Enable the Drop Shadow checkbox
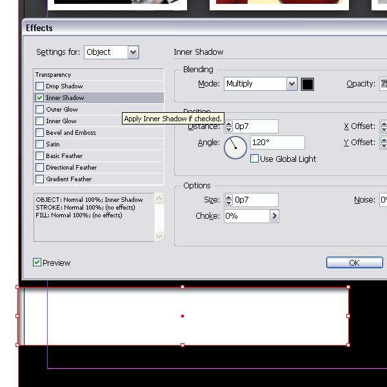387x387 pixels. (39, 86)
